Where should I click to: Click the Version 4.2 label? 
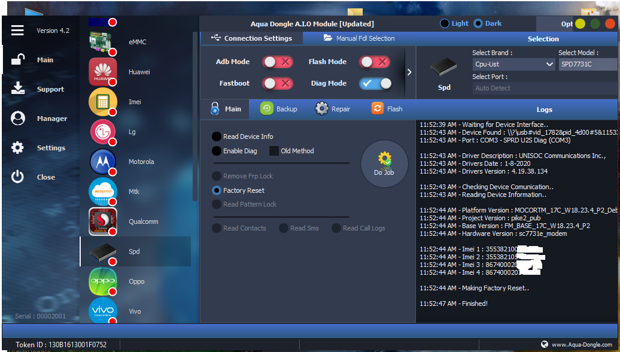click(53, 31)
